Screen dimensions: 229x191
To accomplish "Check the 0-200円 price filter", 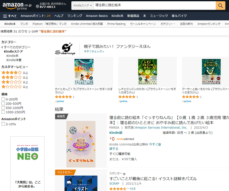I will click(x=3, y=99).
